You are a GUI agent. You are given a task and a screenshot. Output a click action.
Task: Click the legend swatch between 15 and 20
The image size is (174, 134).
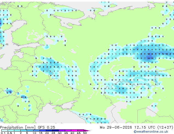(43, 130)
